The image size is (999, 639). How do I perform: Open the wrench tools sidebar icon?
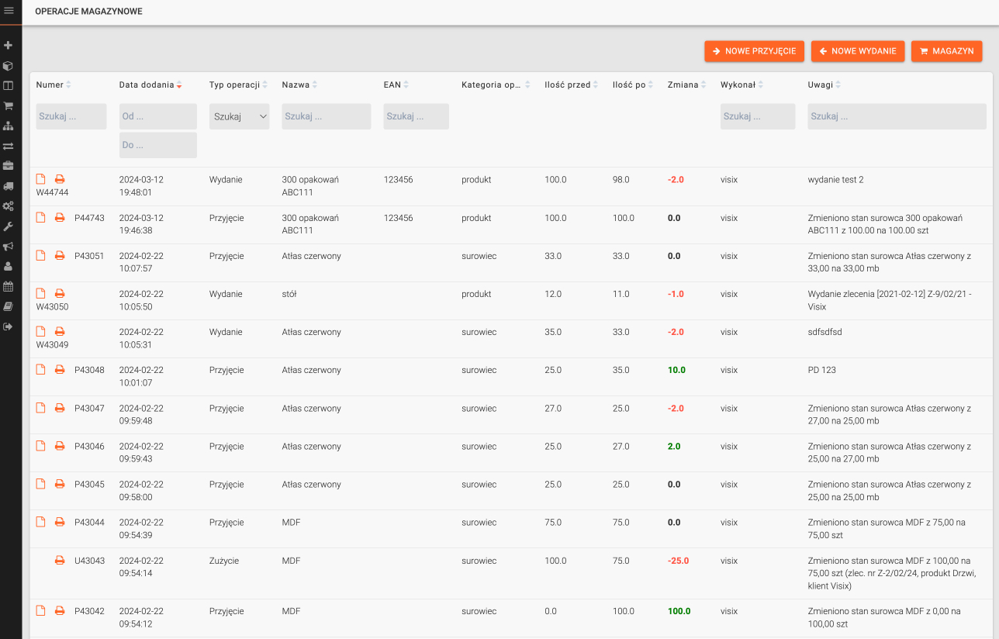9,226
